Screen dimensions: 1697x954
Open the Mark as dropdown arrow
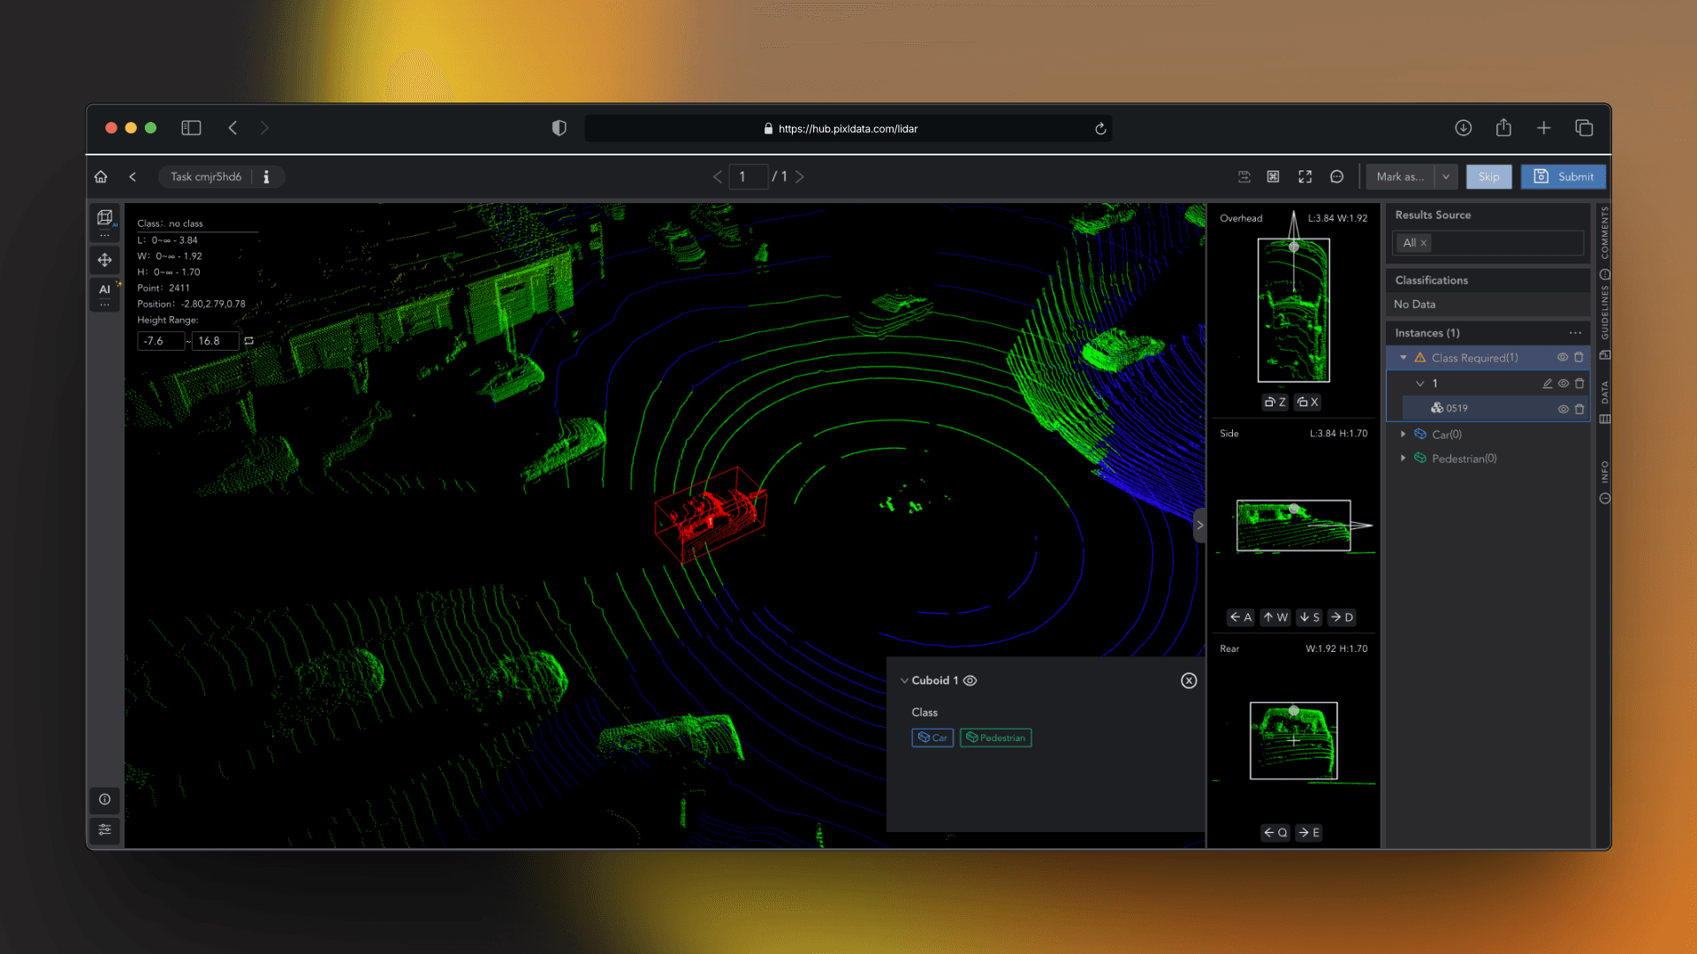click(1446, 177)
